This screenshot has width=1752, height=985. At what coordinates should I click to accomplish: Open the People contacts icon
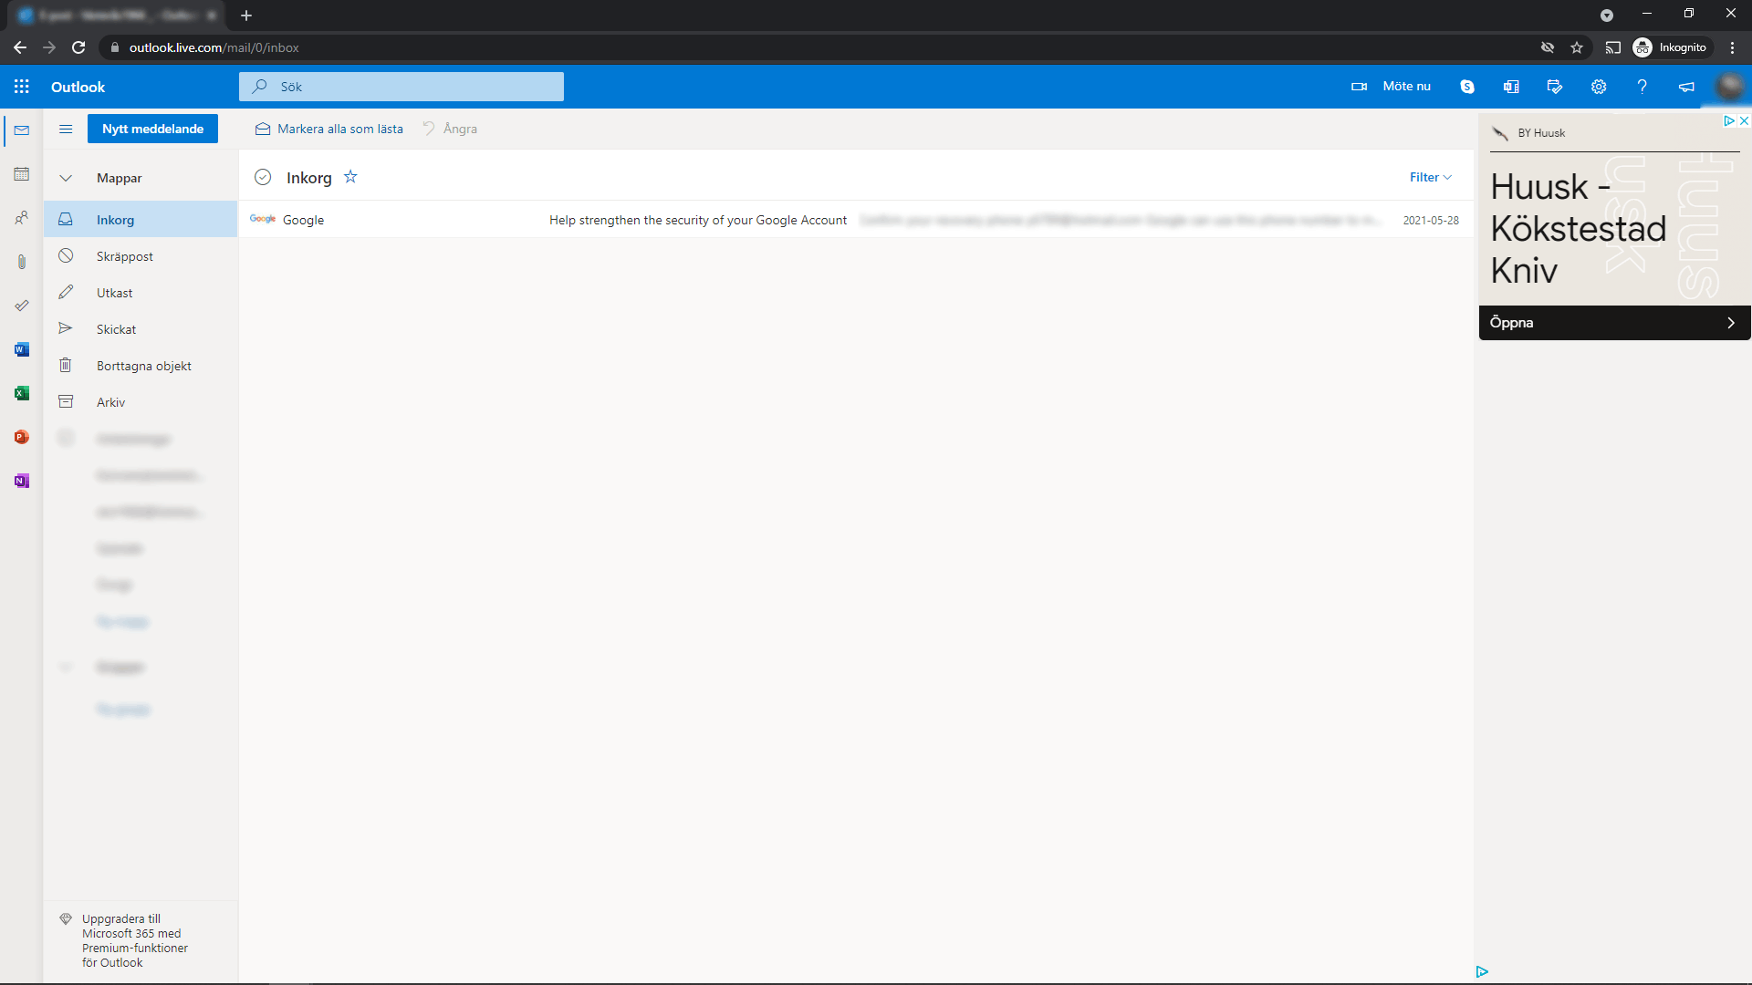coord(22,218)
